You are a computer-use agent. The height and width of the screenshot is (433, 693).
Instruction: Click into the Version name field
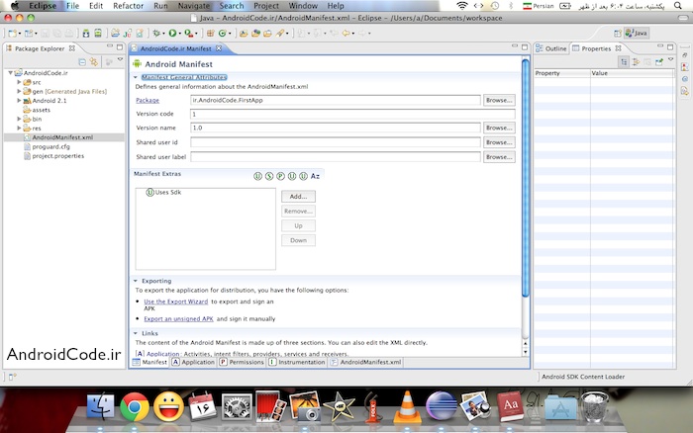click(335, 129)
